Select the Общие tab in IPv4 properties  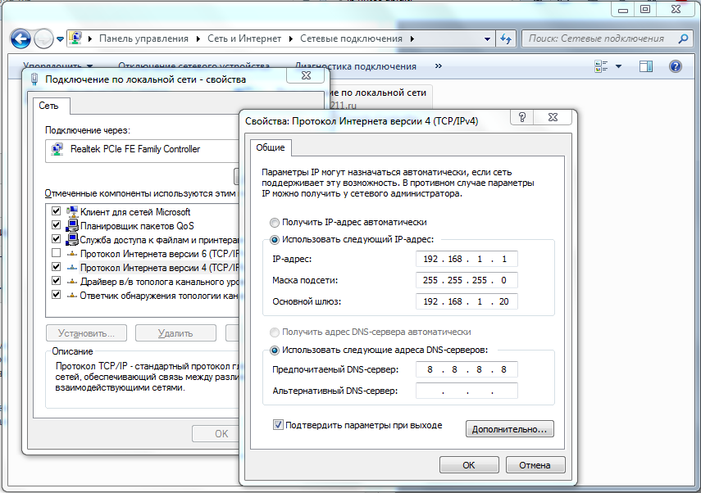pos(271,147)
